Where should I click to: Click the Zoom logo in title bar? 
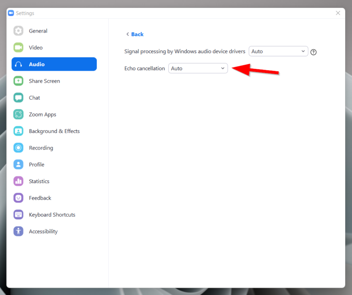pyautogui.click(x=11, y=13)
